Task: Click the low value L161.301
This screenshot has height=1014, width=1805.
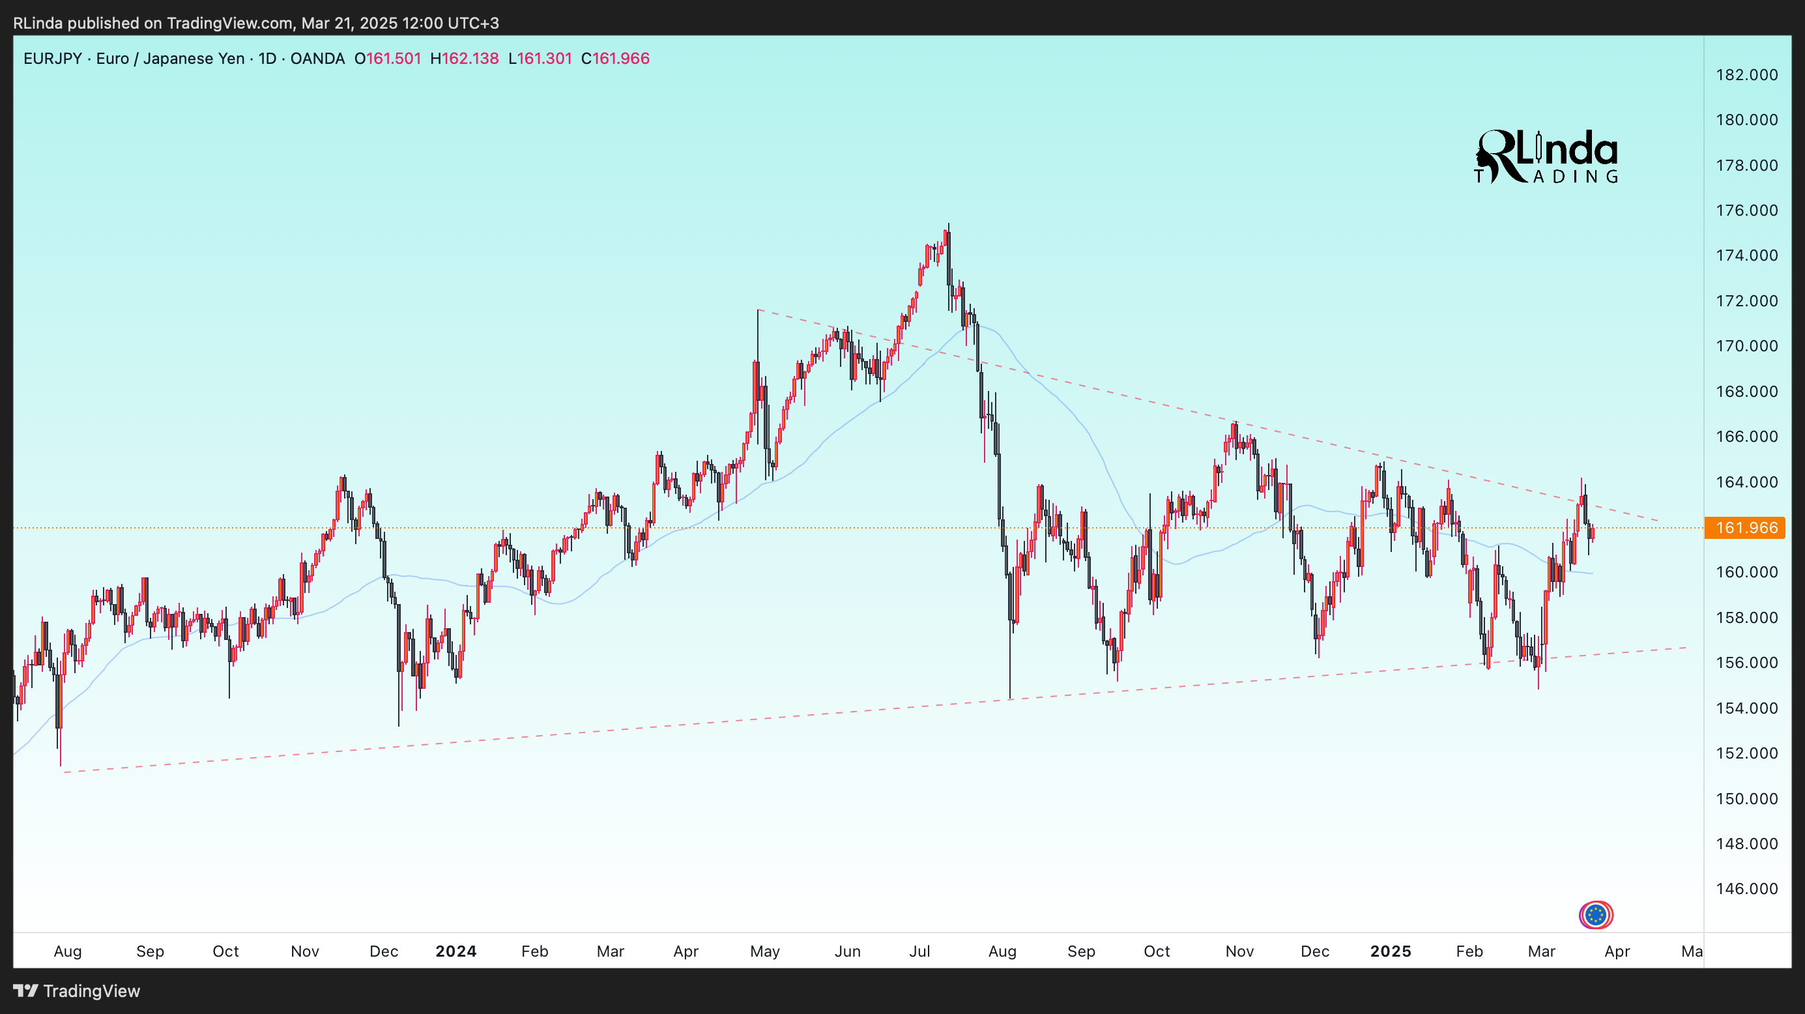Action: tap(540, 58)
